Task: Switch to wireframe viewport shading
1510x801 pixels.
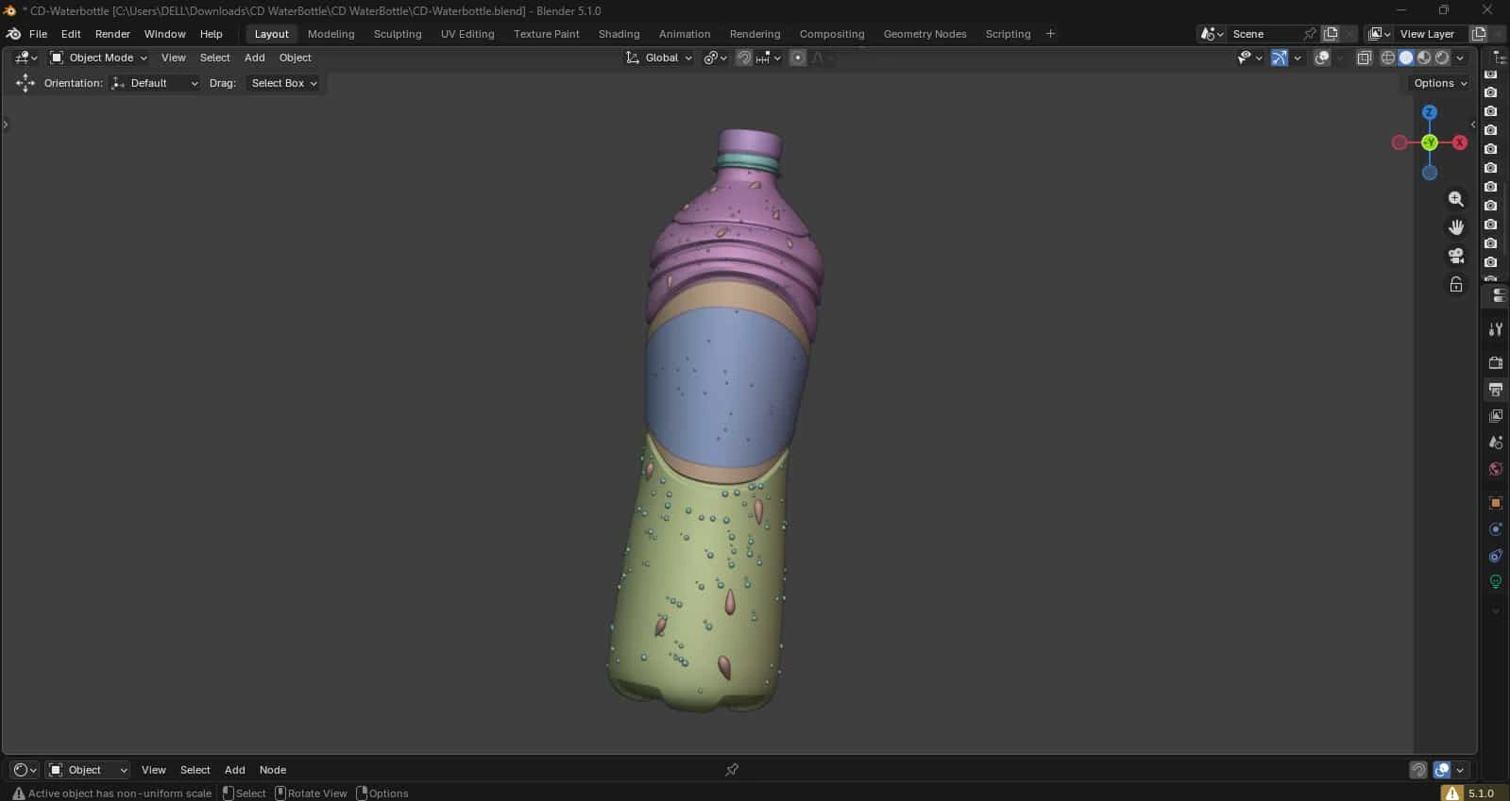Action: pos(1388,58)
